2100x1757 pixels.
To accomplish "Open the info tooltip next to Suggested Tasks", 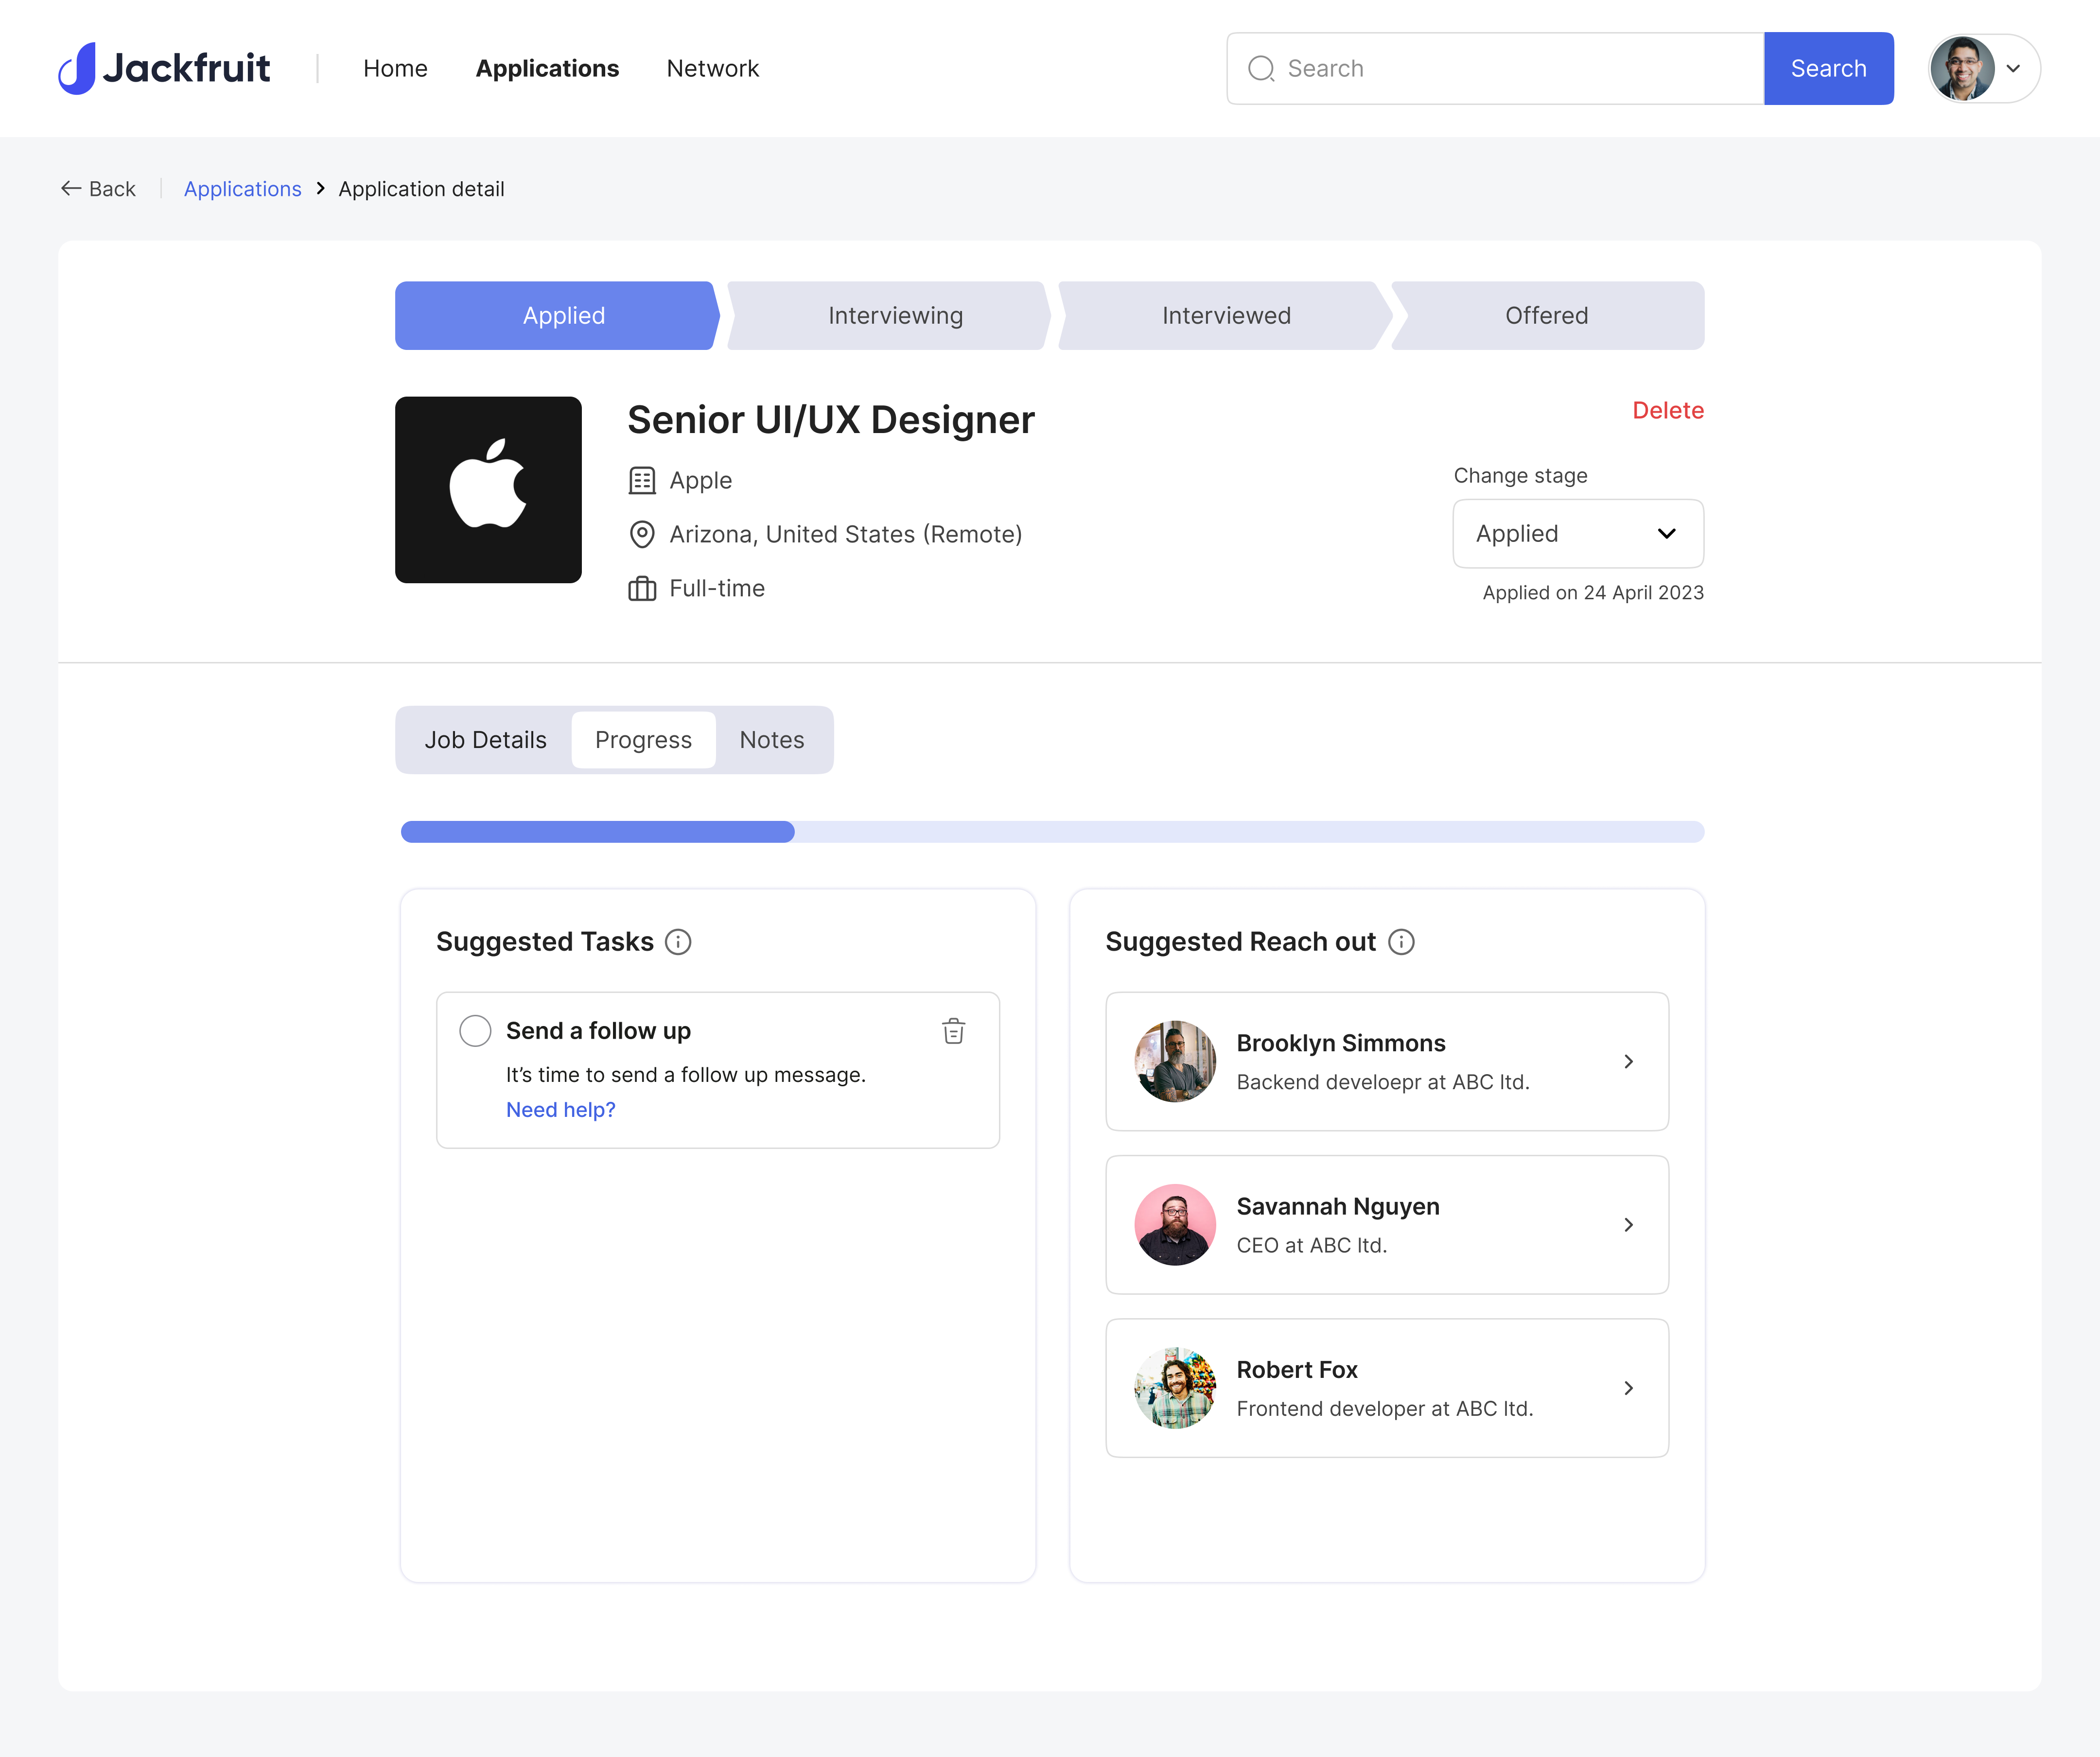I will coord(679,941).
